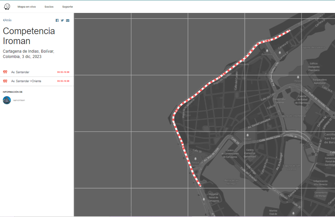Share event on Facebook
The width and height of the screenshot is (335, 217).
click(57, 21)
